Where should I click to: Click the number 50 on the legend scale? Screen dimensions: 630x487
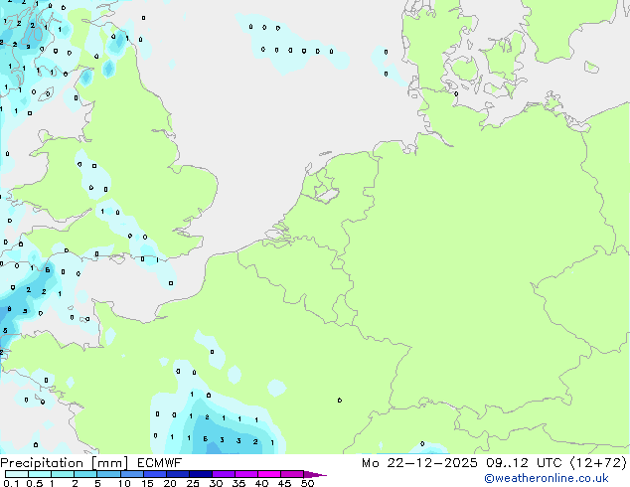307,484
